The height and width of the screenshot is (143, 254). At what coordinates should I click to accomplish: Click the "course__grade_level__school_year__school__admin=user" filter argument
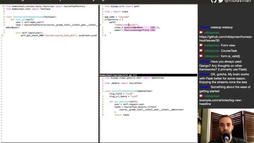coord(152,110)
